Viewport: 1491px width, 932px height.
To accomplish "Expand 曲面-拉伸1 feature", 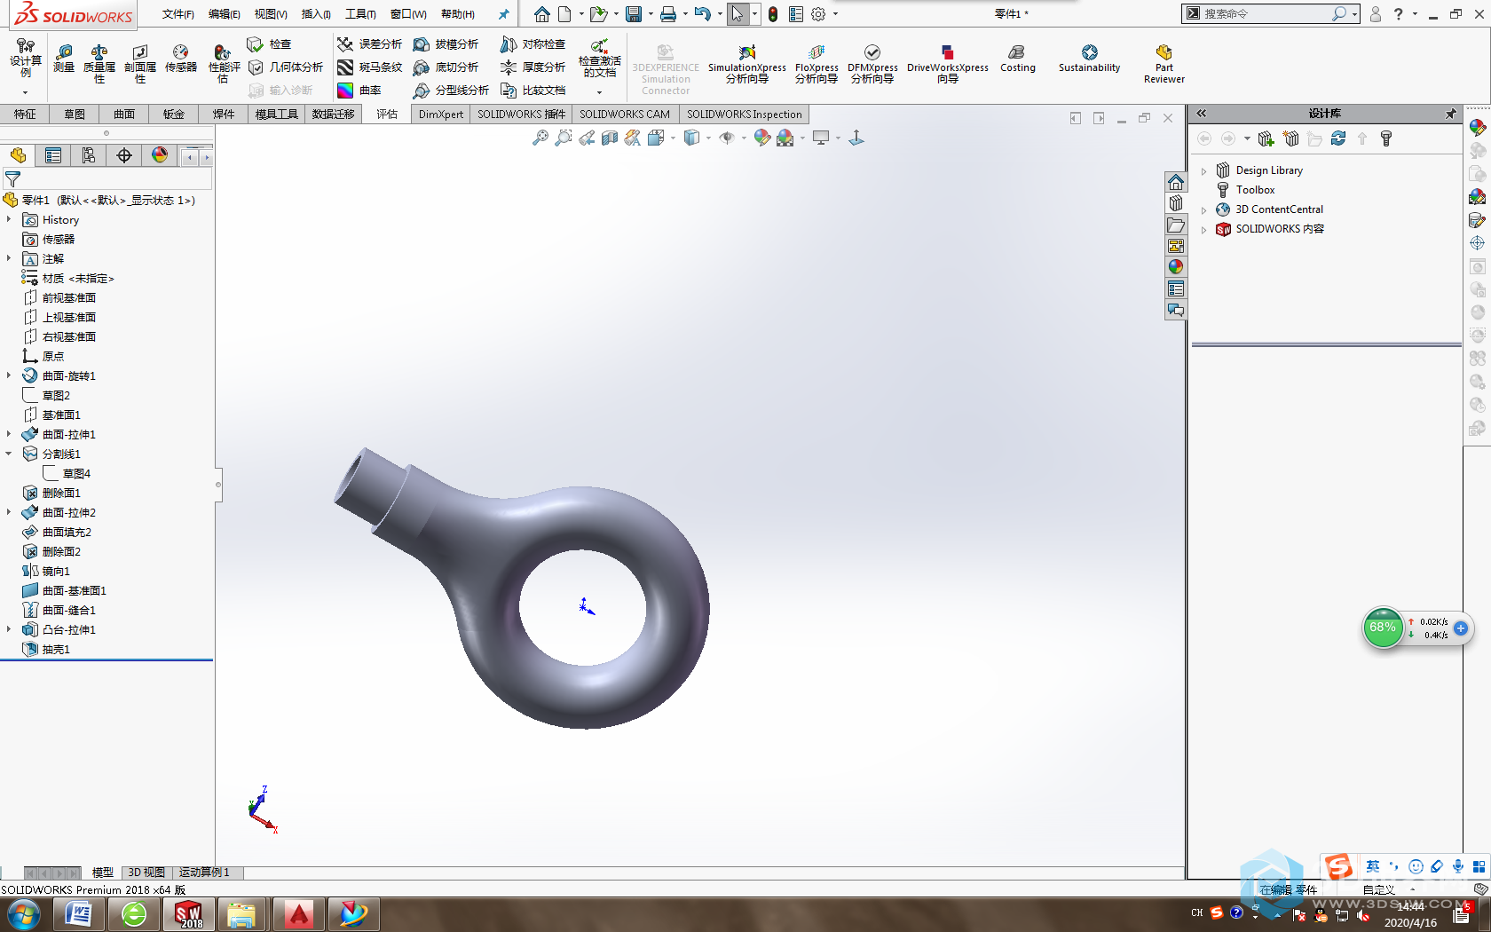I will point(9,434).
